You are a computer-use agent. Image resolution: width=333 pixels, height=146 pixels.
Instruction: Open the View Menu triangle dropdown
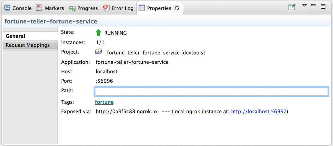tap(305, 5)
